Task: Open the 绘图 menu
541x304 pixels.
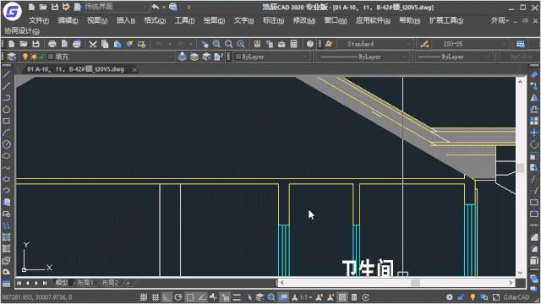Action: click(x=214, y=20)
